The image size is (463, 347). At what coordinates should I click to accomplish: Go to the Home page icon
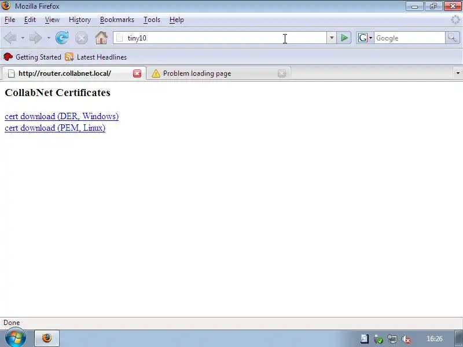[101, 38]
